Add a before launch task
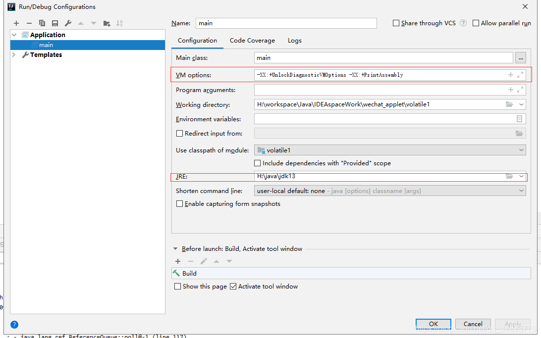541x338 pixels. [x=178, y=261]
